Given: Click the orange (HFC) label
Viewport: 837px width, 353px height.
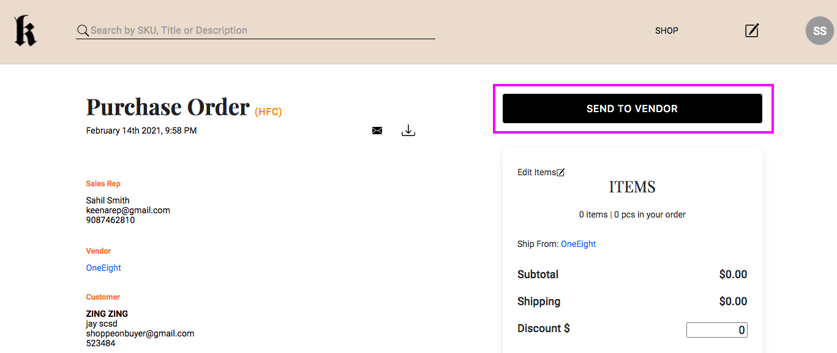Looking at the screenshot, I should [268, 112].
